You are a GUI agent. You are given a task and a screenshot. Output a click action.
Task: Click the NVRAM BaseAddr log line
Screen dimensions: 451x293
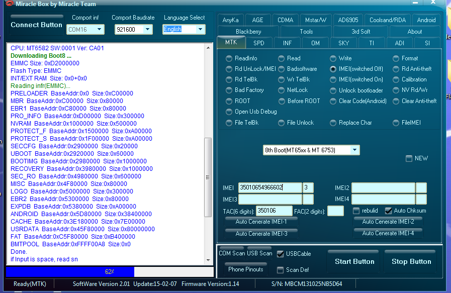click(73, 124)
